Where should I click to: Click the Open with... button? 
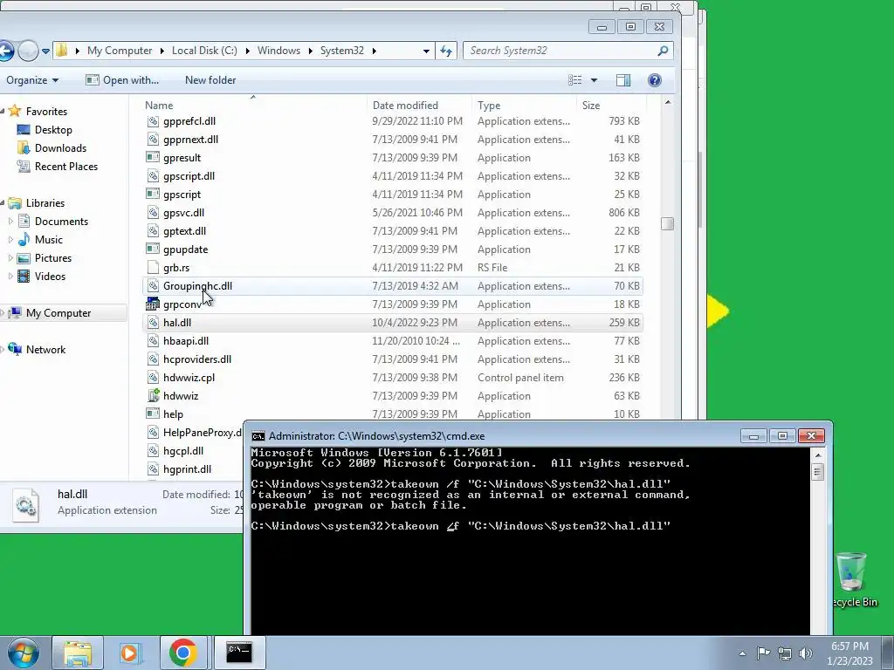click(x=122, y=80)
